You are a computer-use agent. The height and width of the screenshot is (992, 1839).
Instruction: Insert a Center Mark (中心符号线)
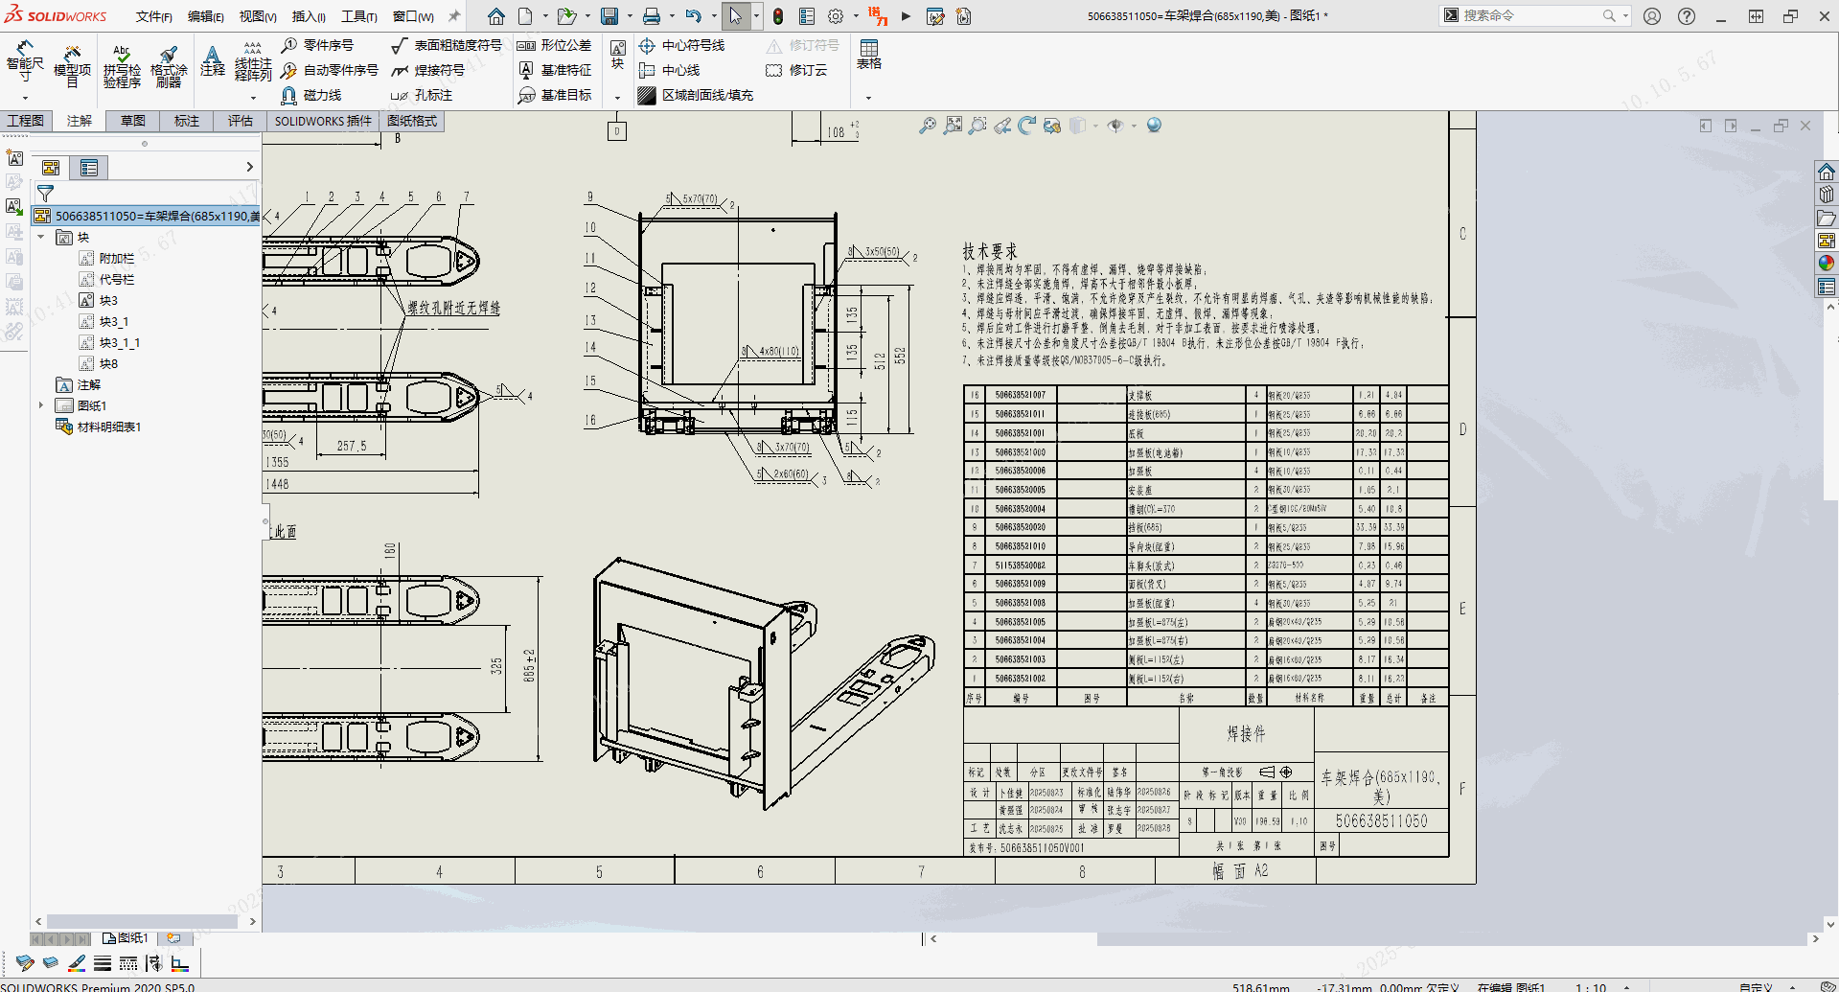coord(681,45)
